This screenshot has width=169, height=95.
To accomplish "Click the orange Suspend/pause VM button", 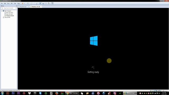I will click(22, 3).
